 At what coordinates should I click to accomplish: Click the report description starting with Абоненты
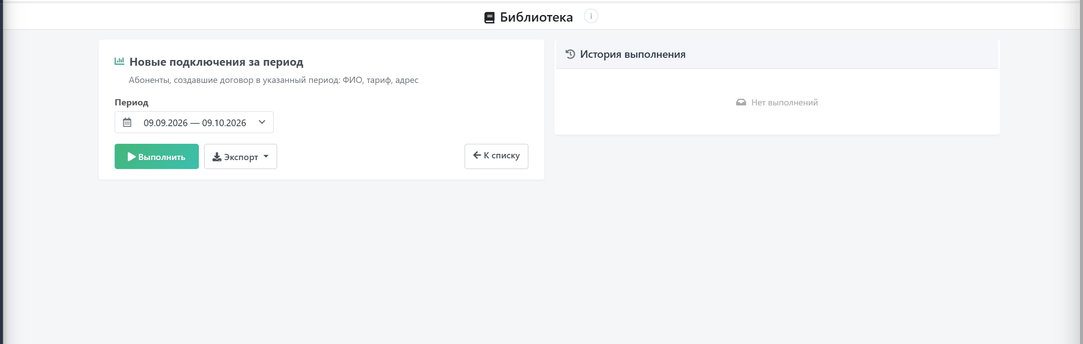tap(274, 80)
